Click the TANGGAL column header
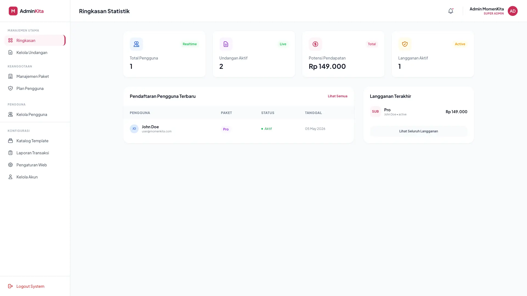The height and width of the screenshot is (296, 527). pos(313,113)
